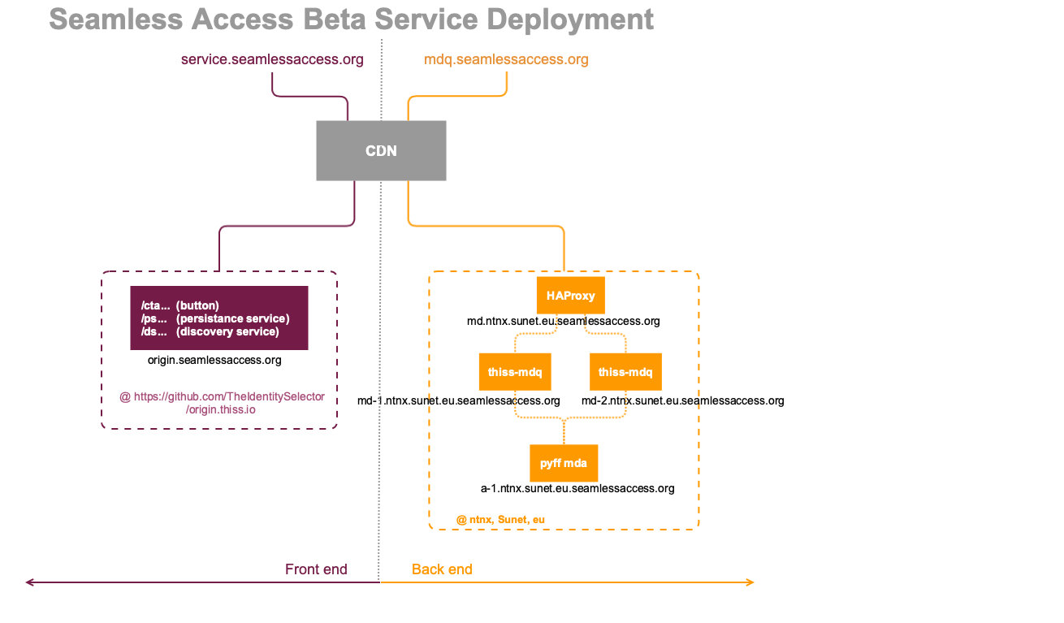1064x623 pixels.
Task: Click the mdq.seamlessaccess.org label
Action: click(506, 59)
